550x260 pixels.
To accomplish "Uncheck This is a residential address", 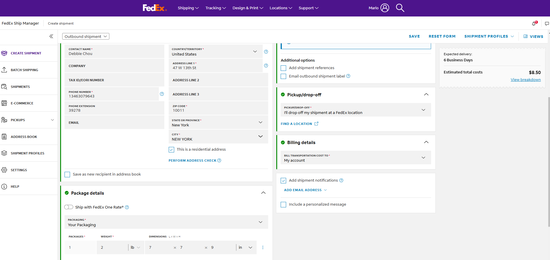I will point(171,150).
